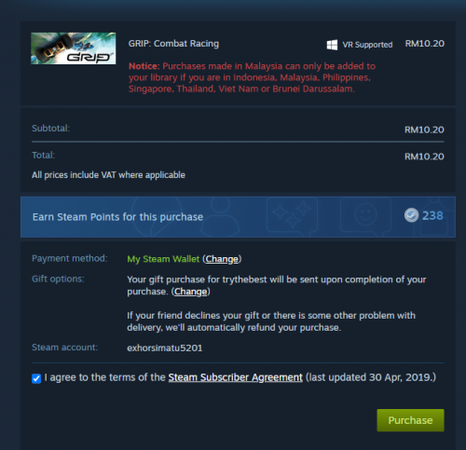Change the payment method link
The image size is (466, 450).
222,259
